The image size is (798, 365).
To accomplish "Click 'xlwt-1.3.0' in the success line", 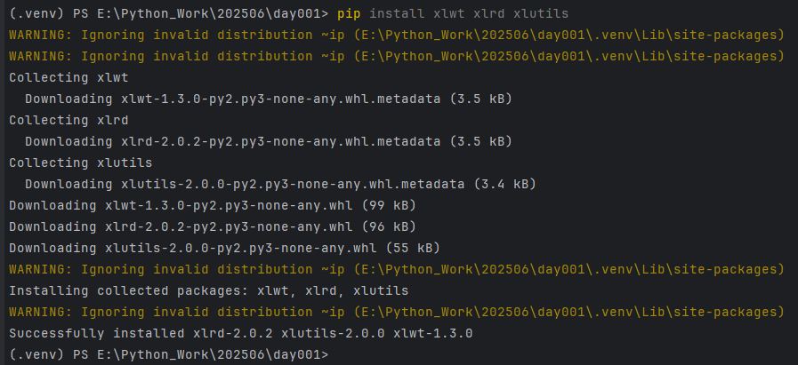I will [432, 334].
